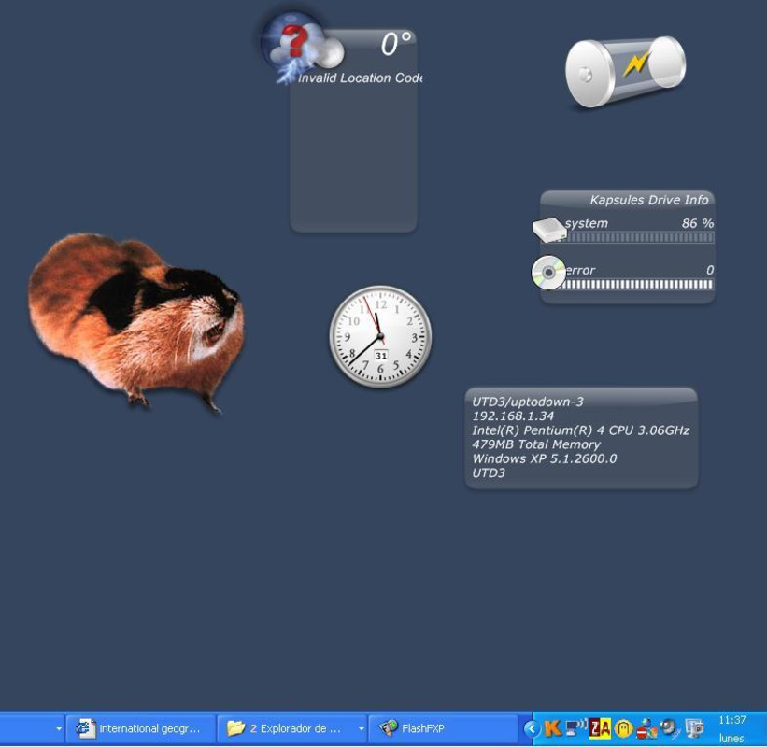The height and width of the screenshot is (747, 767).
Task: Click the wireless network computer tray icon
Action: pyautogui.click(x=576, y=728)
